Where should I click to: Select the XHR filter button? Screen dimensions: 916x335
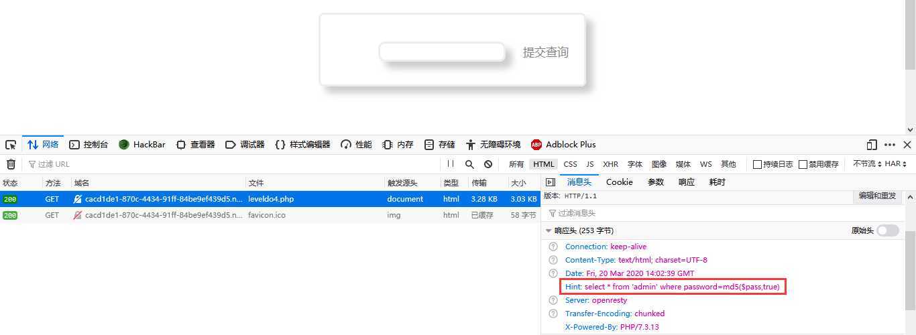click(x=610, y=164)
